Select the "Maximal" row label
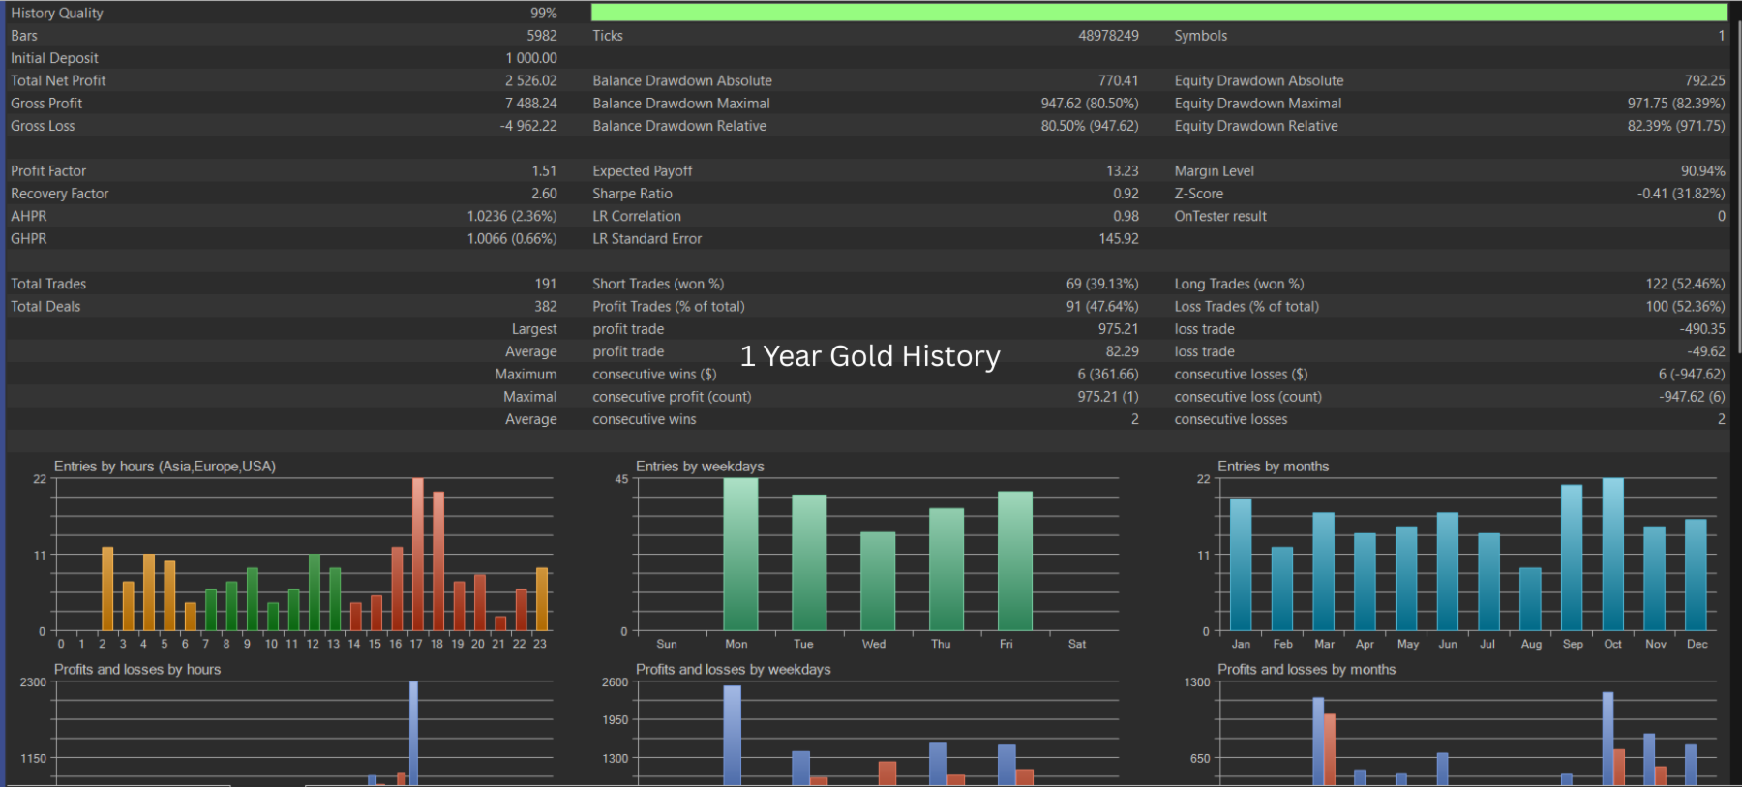Screen dimensions: 1742x787 click(529, 397)
